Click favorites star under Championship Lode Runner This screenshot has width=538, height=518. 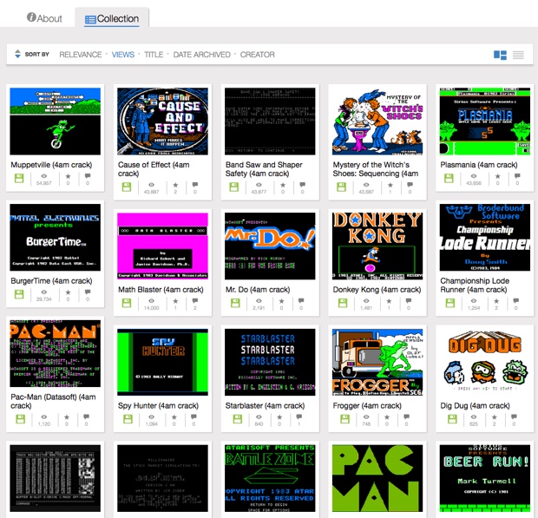(x=496, y=301)
